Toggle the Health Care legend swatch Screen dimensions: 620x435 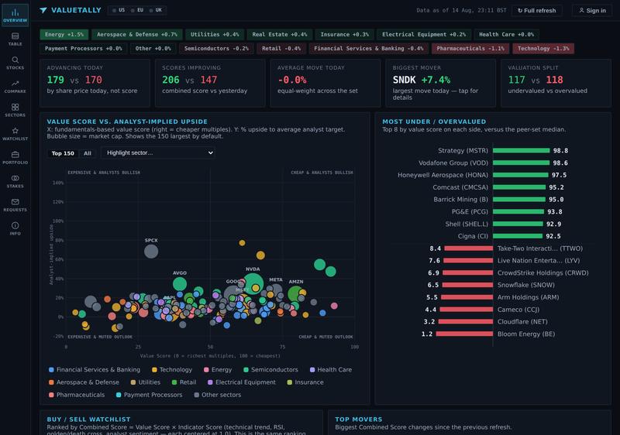(312, 370)
